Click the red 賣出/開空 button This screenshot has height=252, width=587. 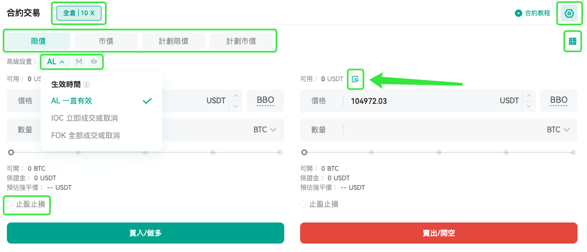(439, 233)
